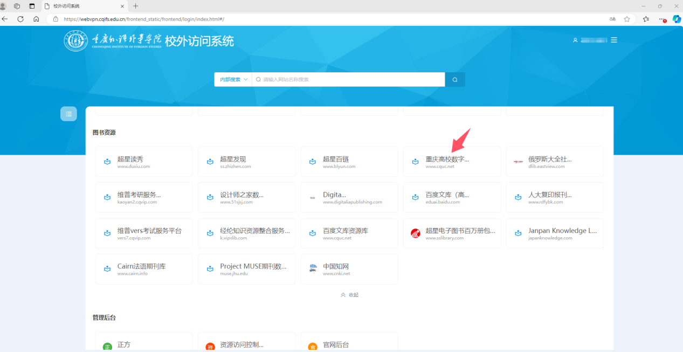Open the 超星百链 resource card
The height and width of the screenshot is (352, 683).
[x=349, y=162]
